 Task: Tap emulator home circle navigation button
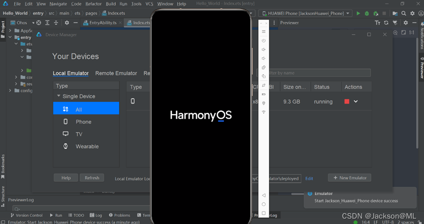coord(264,204)
